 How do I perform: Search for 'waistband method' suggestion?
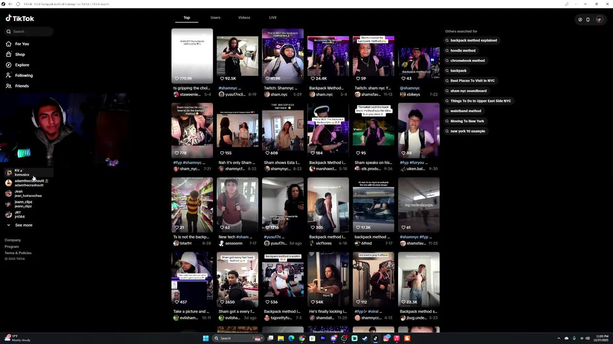[463, 111]
